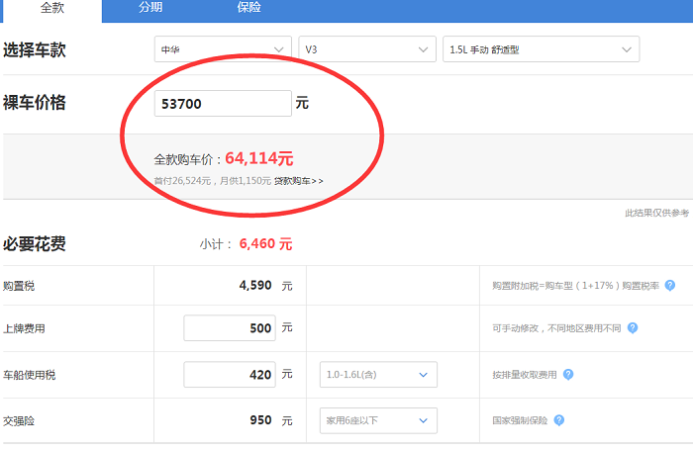Open the 1.5L 手动 舒适型 trim dropdown

point(541,49)
